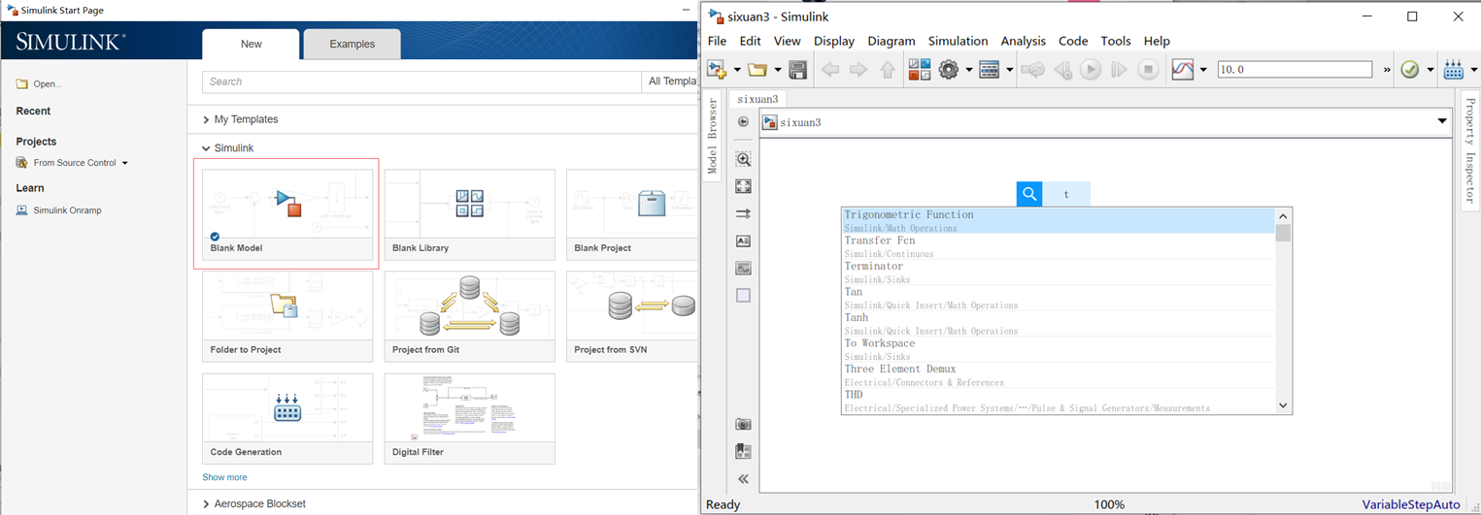Click the simulation stop time field
The height and width of the screenshot is (515, 1481).
tap(1295, 70)
